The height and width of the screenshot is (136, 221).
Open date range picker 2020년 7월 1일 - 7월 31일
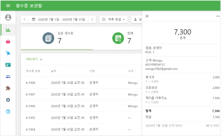pos(58,19)
